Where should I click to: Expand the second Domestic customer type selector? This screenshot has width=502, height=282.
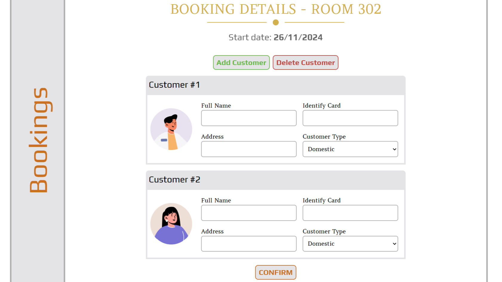350,244
